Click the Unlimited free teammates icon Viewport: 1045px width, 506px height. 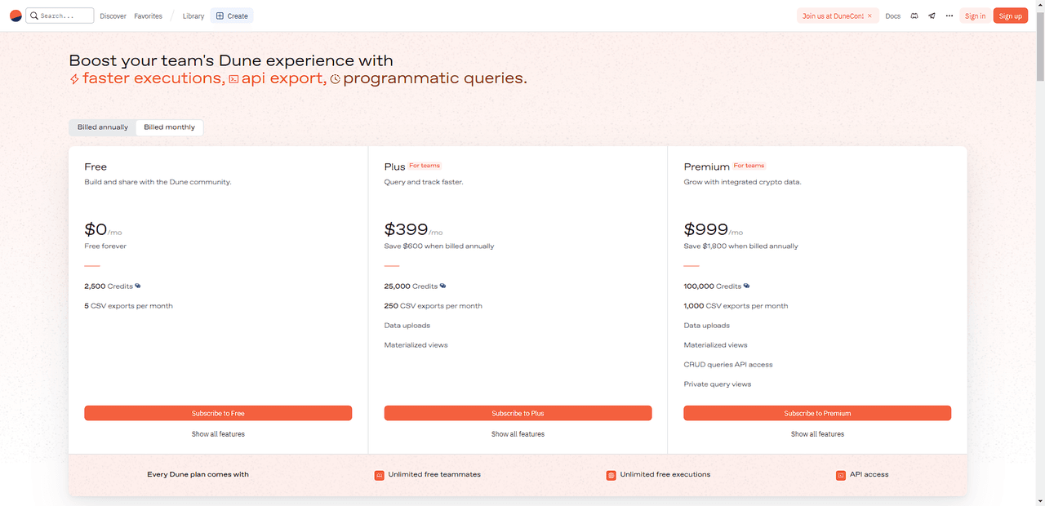[x=379, y=475]
